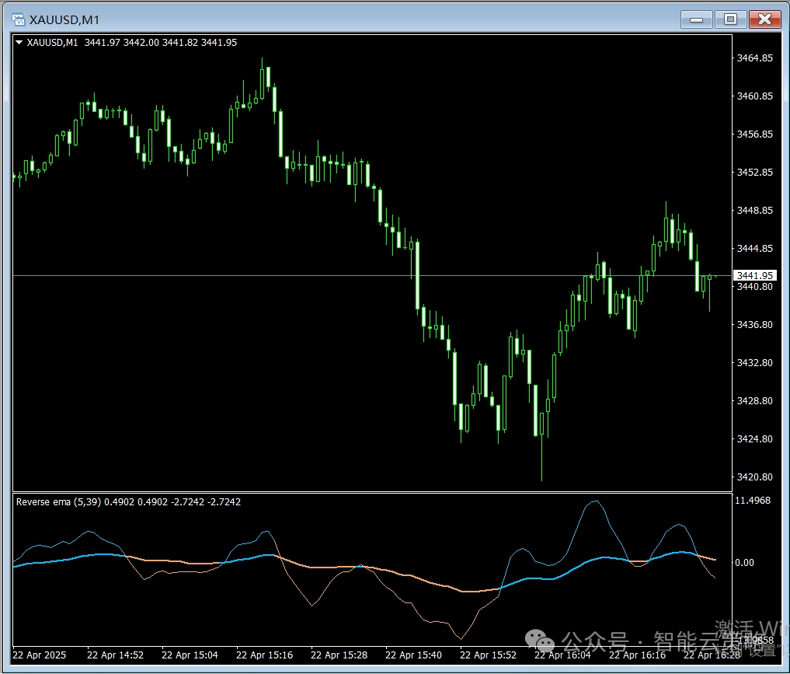Expand the XAUUSD,M1 chart dropdown triangle
This screenshot has height=674, width=790.
pos(19,42)
